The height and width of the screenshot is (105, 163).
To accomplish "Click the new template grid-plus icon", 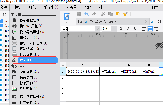I will (x=80, y=21).
